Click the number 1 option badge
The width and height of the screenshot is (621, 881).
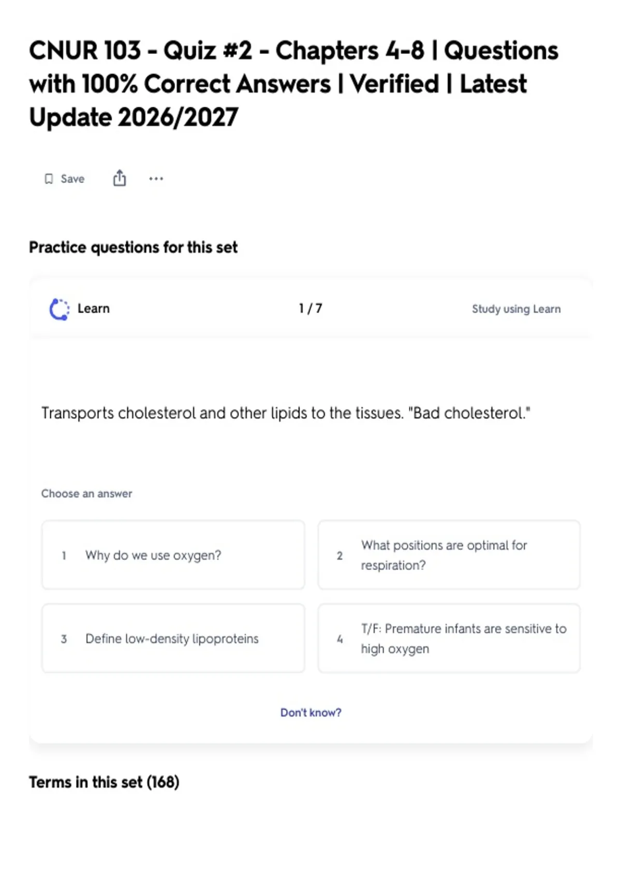pyautogui.click(x=64, y=556)
